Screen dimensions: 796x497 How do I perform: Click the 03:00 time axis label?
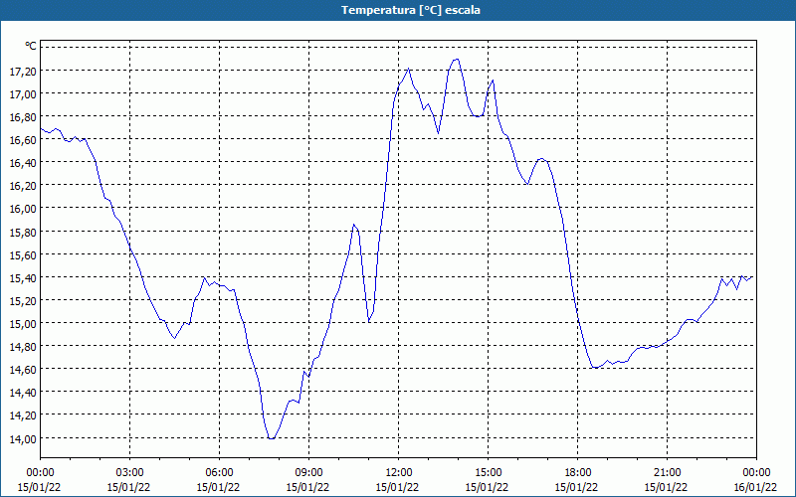coord(130,473)
